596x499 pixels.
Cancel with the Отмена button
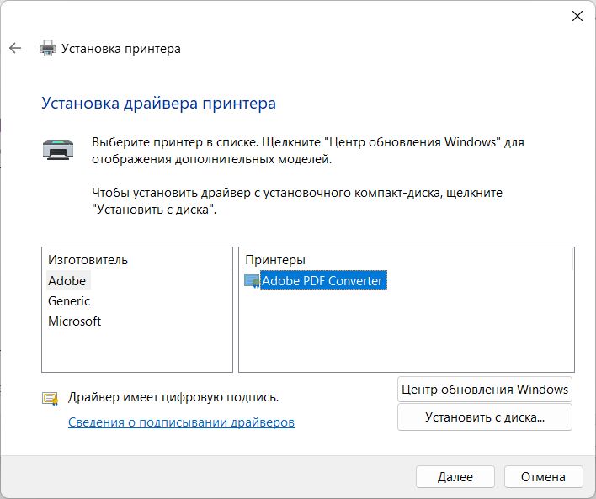[543, 476]
